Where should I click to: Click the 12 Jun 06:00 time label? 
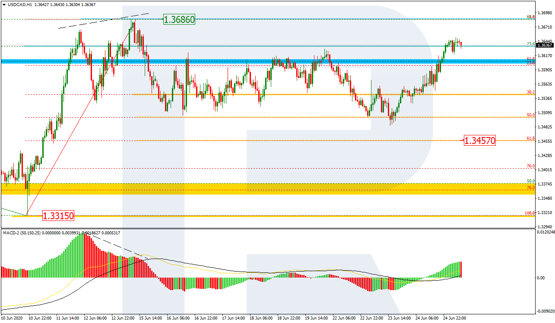(x=95, y=318)
